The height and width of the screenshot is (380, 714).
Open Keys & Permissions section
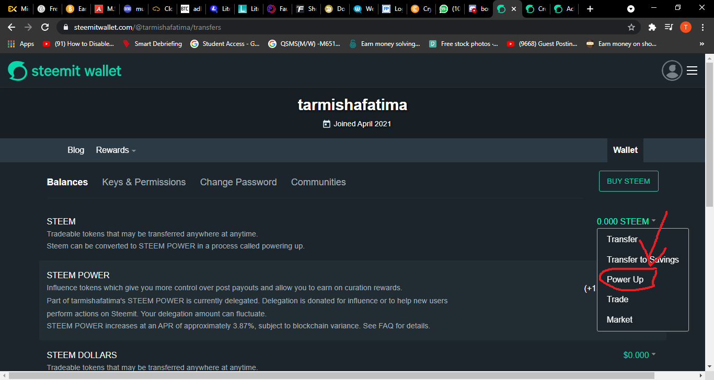144,182
